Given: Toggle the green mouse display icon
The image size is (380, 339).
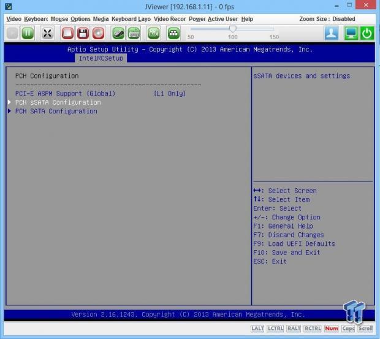Looking at the screenshot, I should pyautogui.click(x=118, y=33).
